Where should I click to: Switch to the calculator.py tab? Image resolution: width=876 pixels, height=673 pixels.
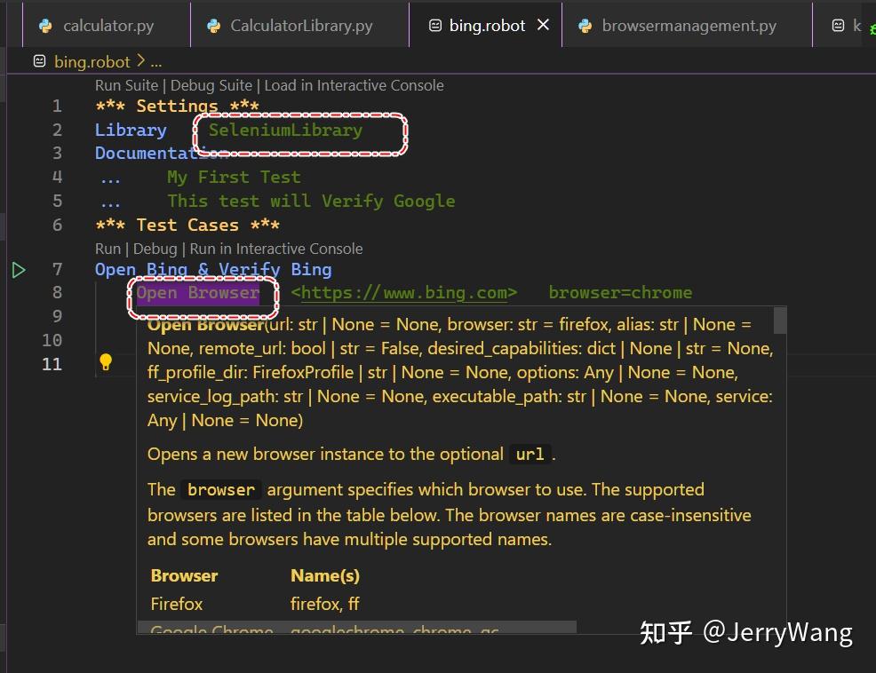click(x=106, y=26)
